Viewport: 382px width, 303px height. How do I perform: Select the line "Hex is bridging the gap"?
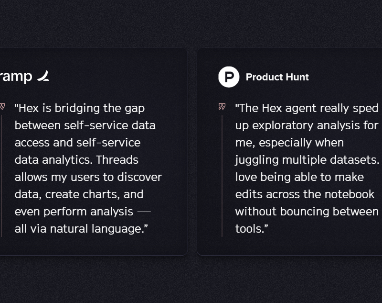[x=80, y=108]
